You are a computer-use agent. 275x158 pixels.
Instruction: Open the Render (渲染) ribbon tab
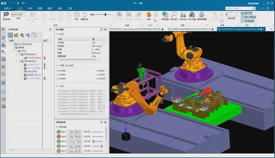point(60,8)
